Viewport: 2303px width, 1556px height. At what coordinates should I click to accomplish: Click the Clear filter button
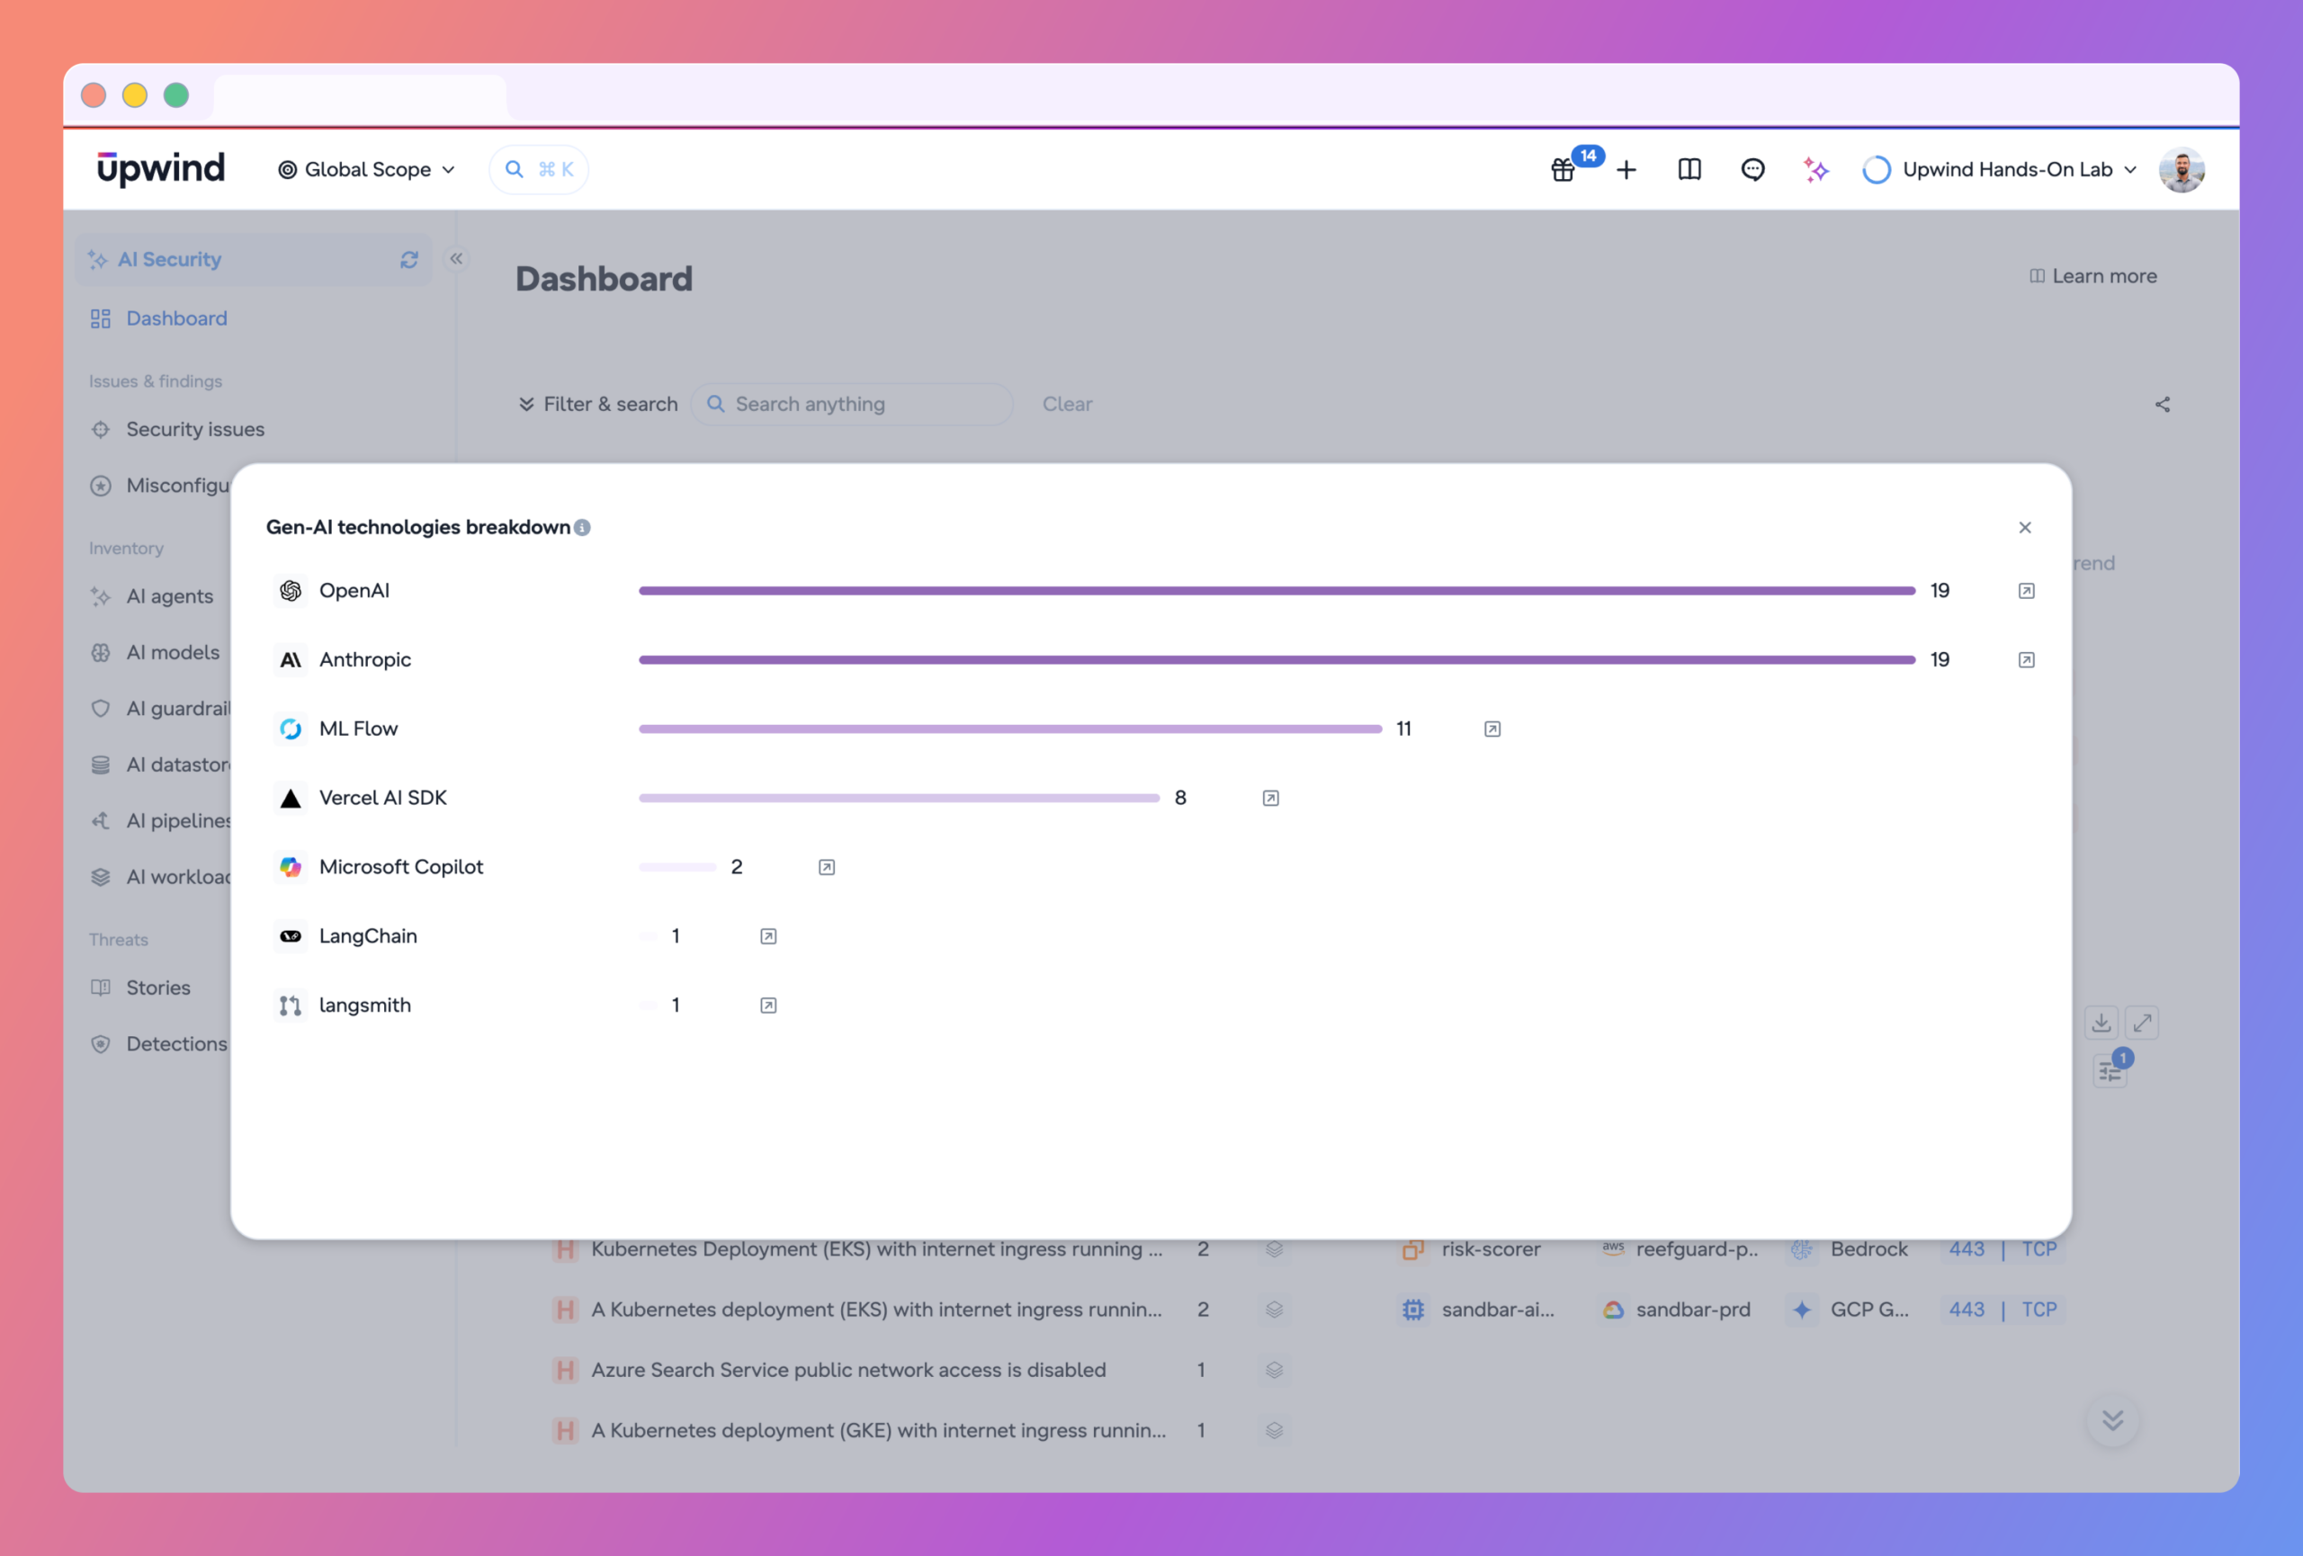pyautogui.click(x=1067, y=404)
